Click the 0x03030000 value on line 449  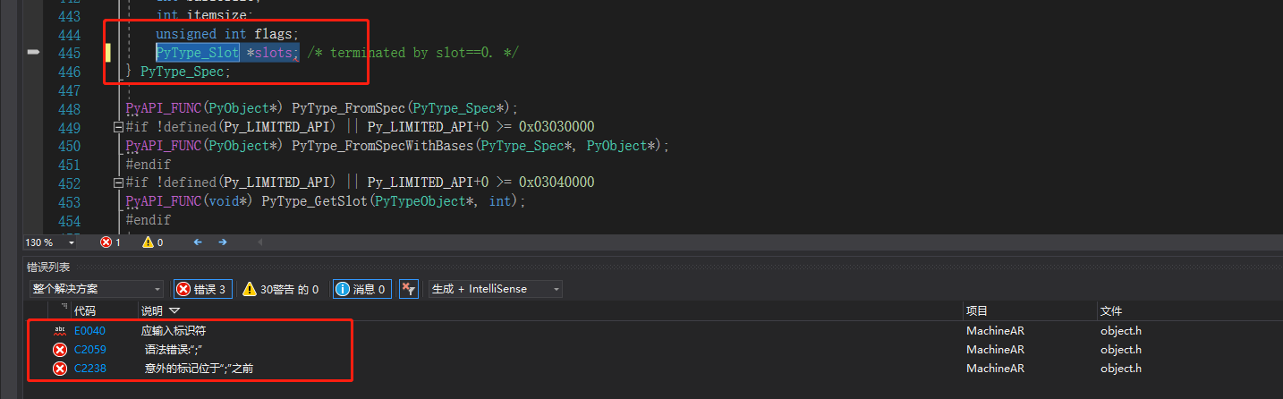(557, 127)
